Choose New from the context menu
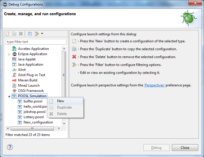 61,101
